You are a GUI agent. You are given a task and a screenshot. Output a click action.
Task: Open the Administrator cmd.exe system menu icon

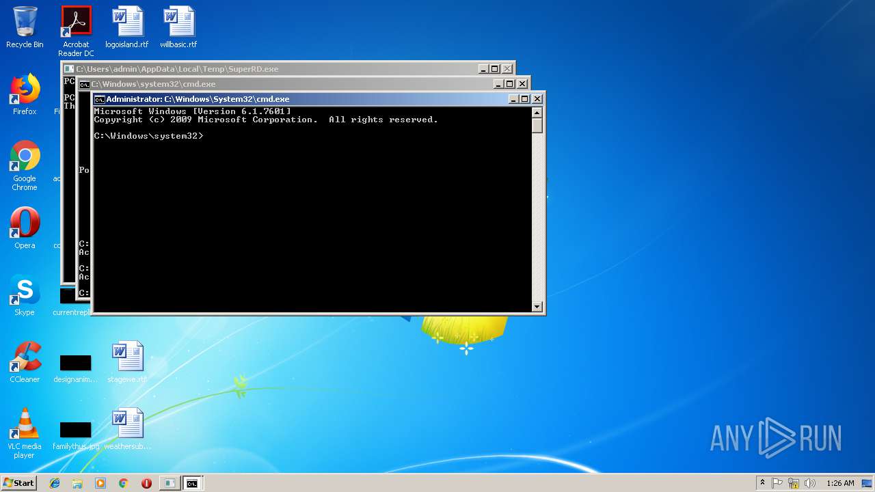tap(99, 99)
